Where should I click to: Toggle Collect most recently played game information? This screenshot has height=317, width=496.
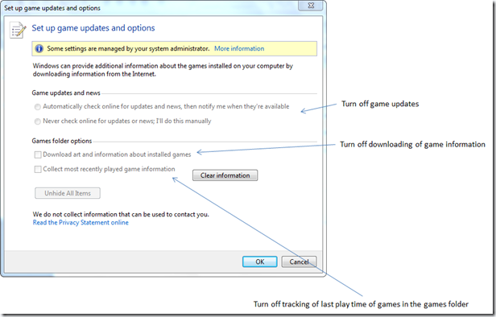click(38, 170)
